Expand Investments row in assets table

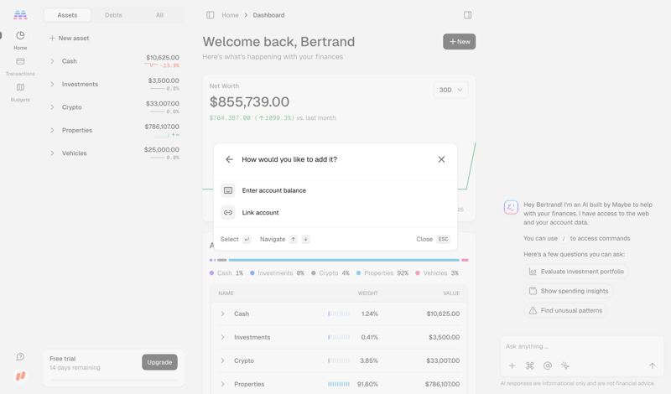pyautogui.click(x=222, y=337)
